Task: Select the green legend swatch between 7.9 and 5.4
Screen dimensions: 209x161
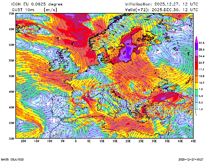Action: (196, 93)
